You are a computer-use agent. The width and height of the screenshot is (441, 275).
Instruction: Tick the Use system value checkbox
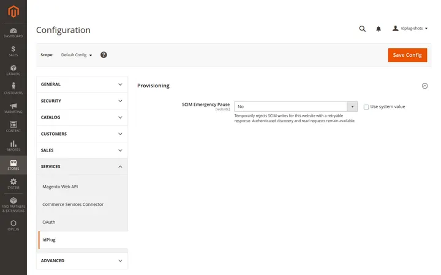[x=366, y=107]
